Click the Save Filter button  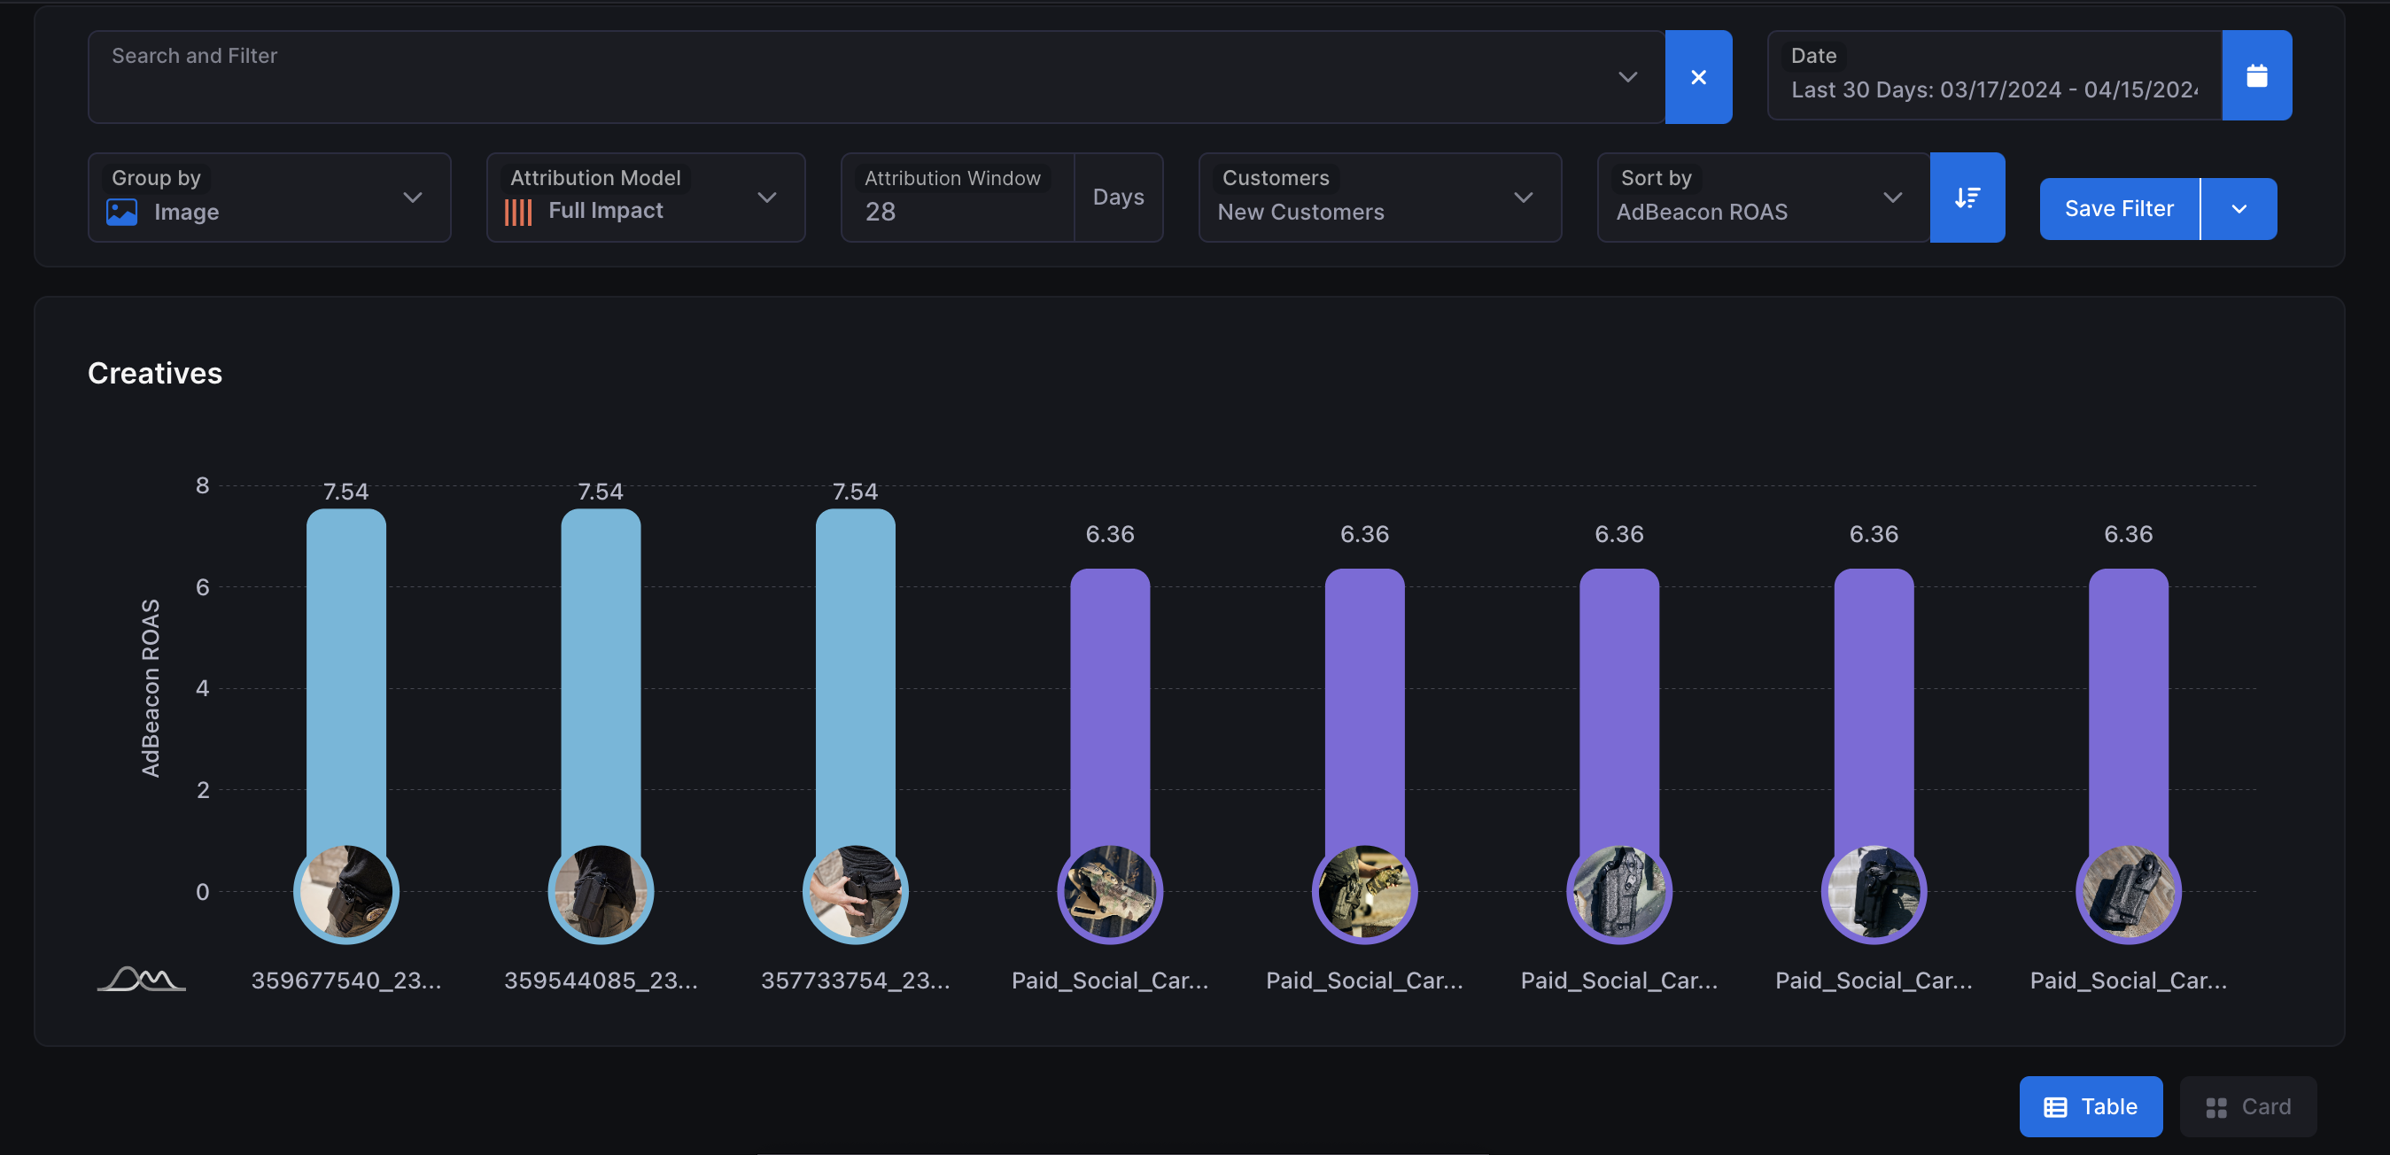[x=2118, y=209]
